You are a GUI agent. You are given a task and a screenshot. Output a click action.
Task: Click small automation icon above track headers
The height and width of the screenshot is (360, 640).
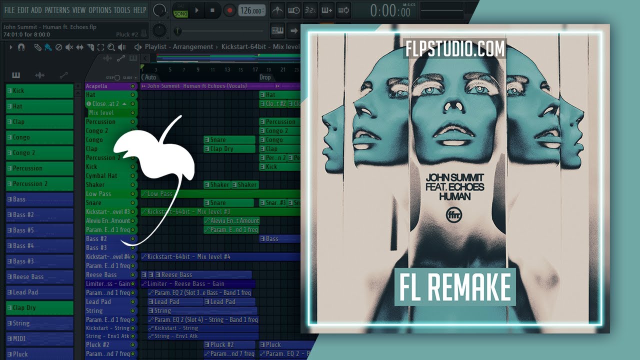120,59
